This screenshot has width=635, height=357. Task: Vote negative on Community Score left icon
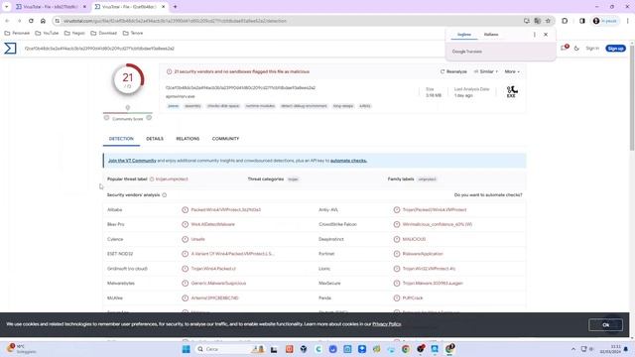[x=106, y=118]
